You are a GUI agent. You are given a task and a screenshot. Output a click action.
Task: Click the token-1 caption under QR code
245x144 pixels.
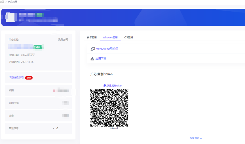[114, 128]
